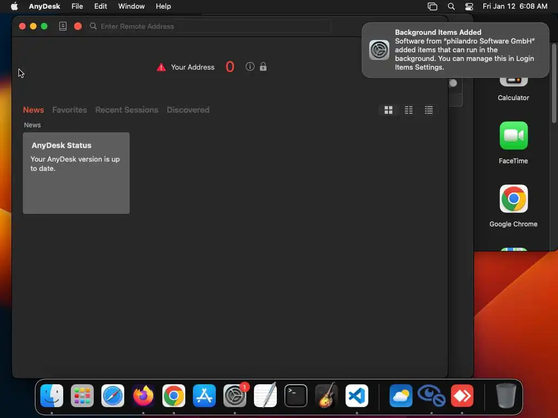558x418 pixels.
Task: Click the Background Items Added notification
Action: click(456, 50)
